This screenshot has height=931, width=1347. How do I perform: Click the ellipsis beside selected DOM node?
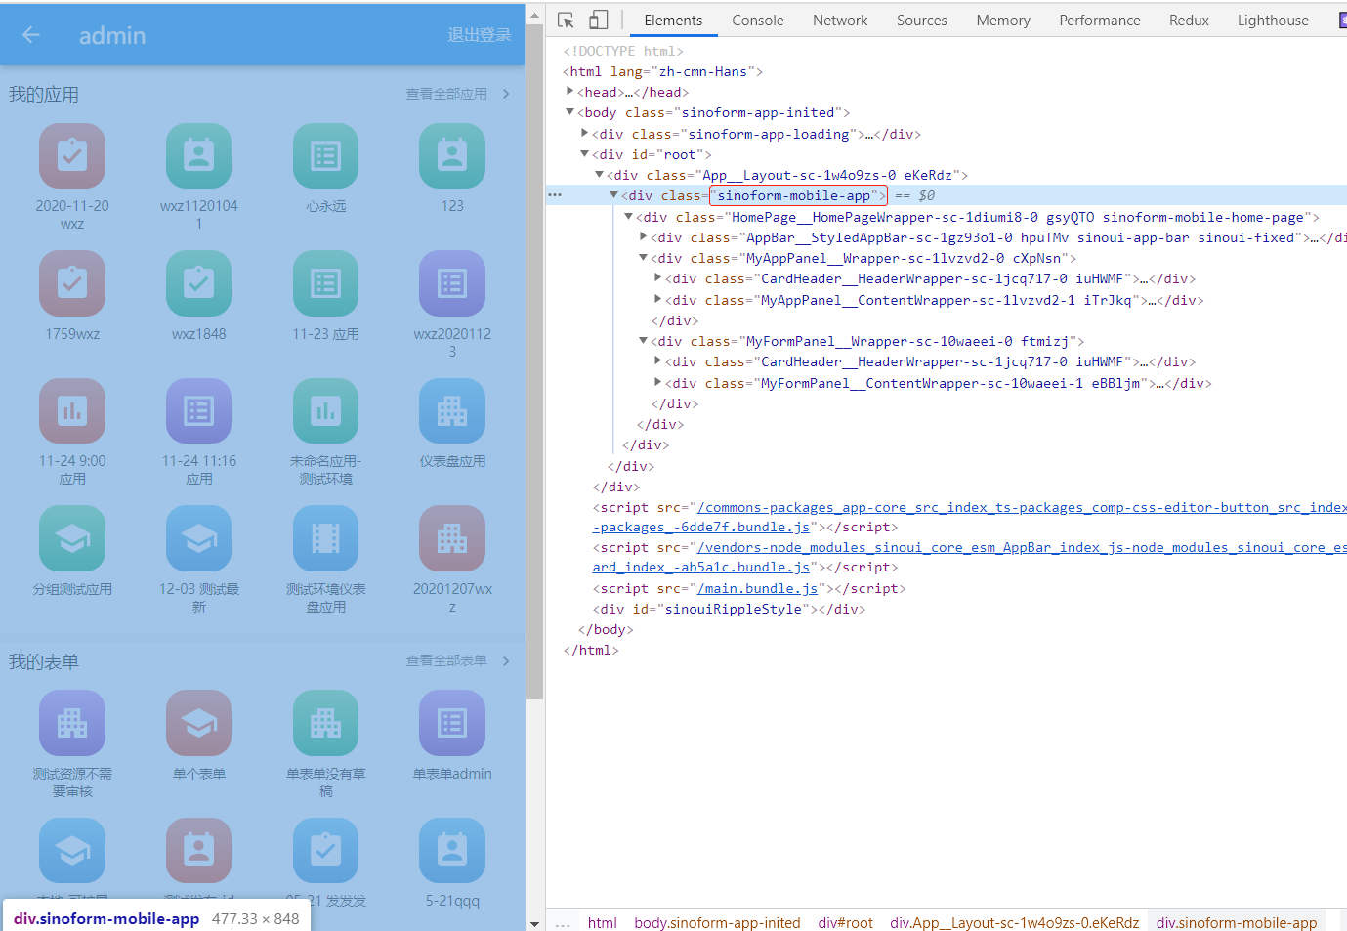[555, 195]
